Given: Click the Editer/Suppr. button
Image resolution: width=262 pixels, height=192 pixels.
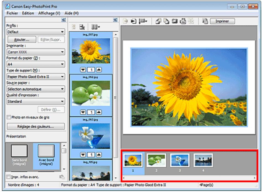Looking at the screenshot, I should [x=51, y=40].
